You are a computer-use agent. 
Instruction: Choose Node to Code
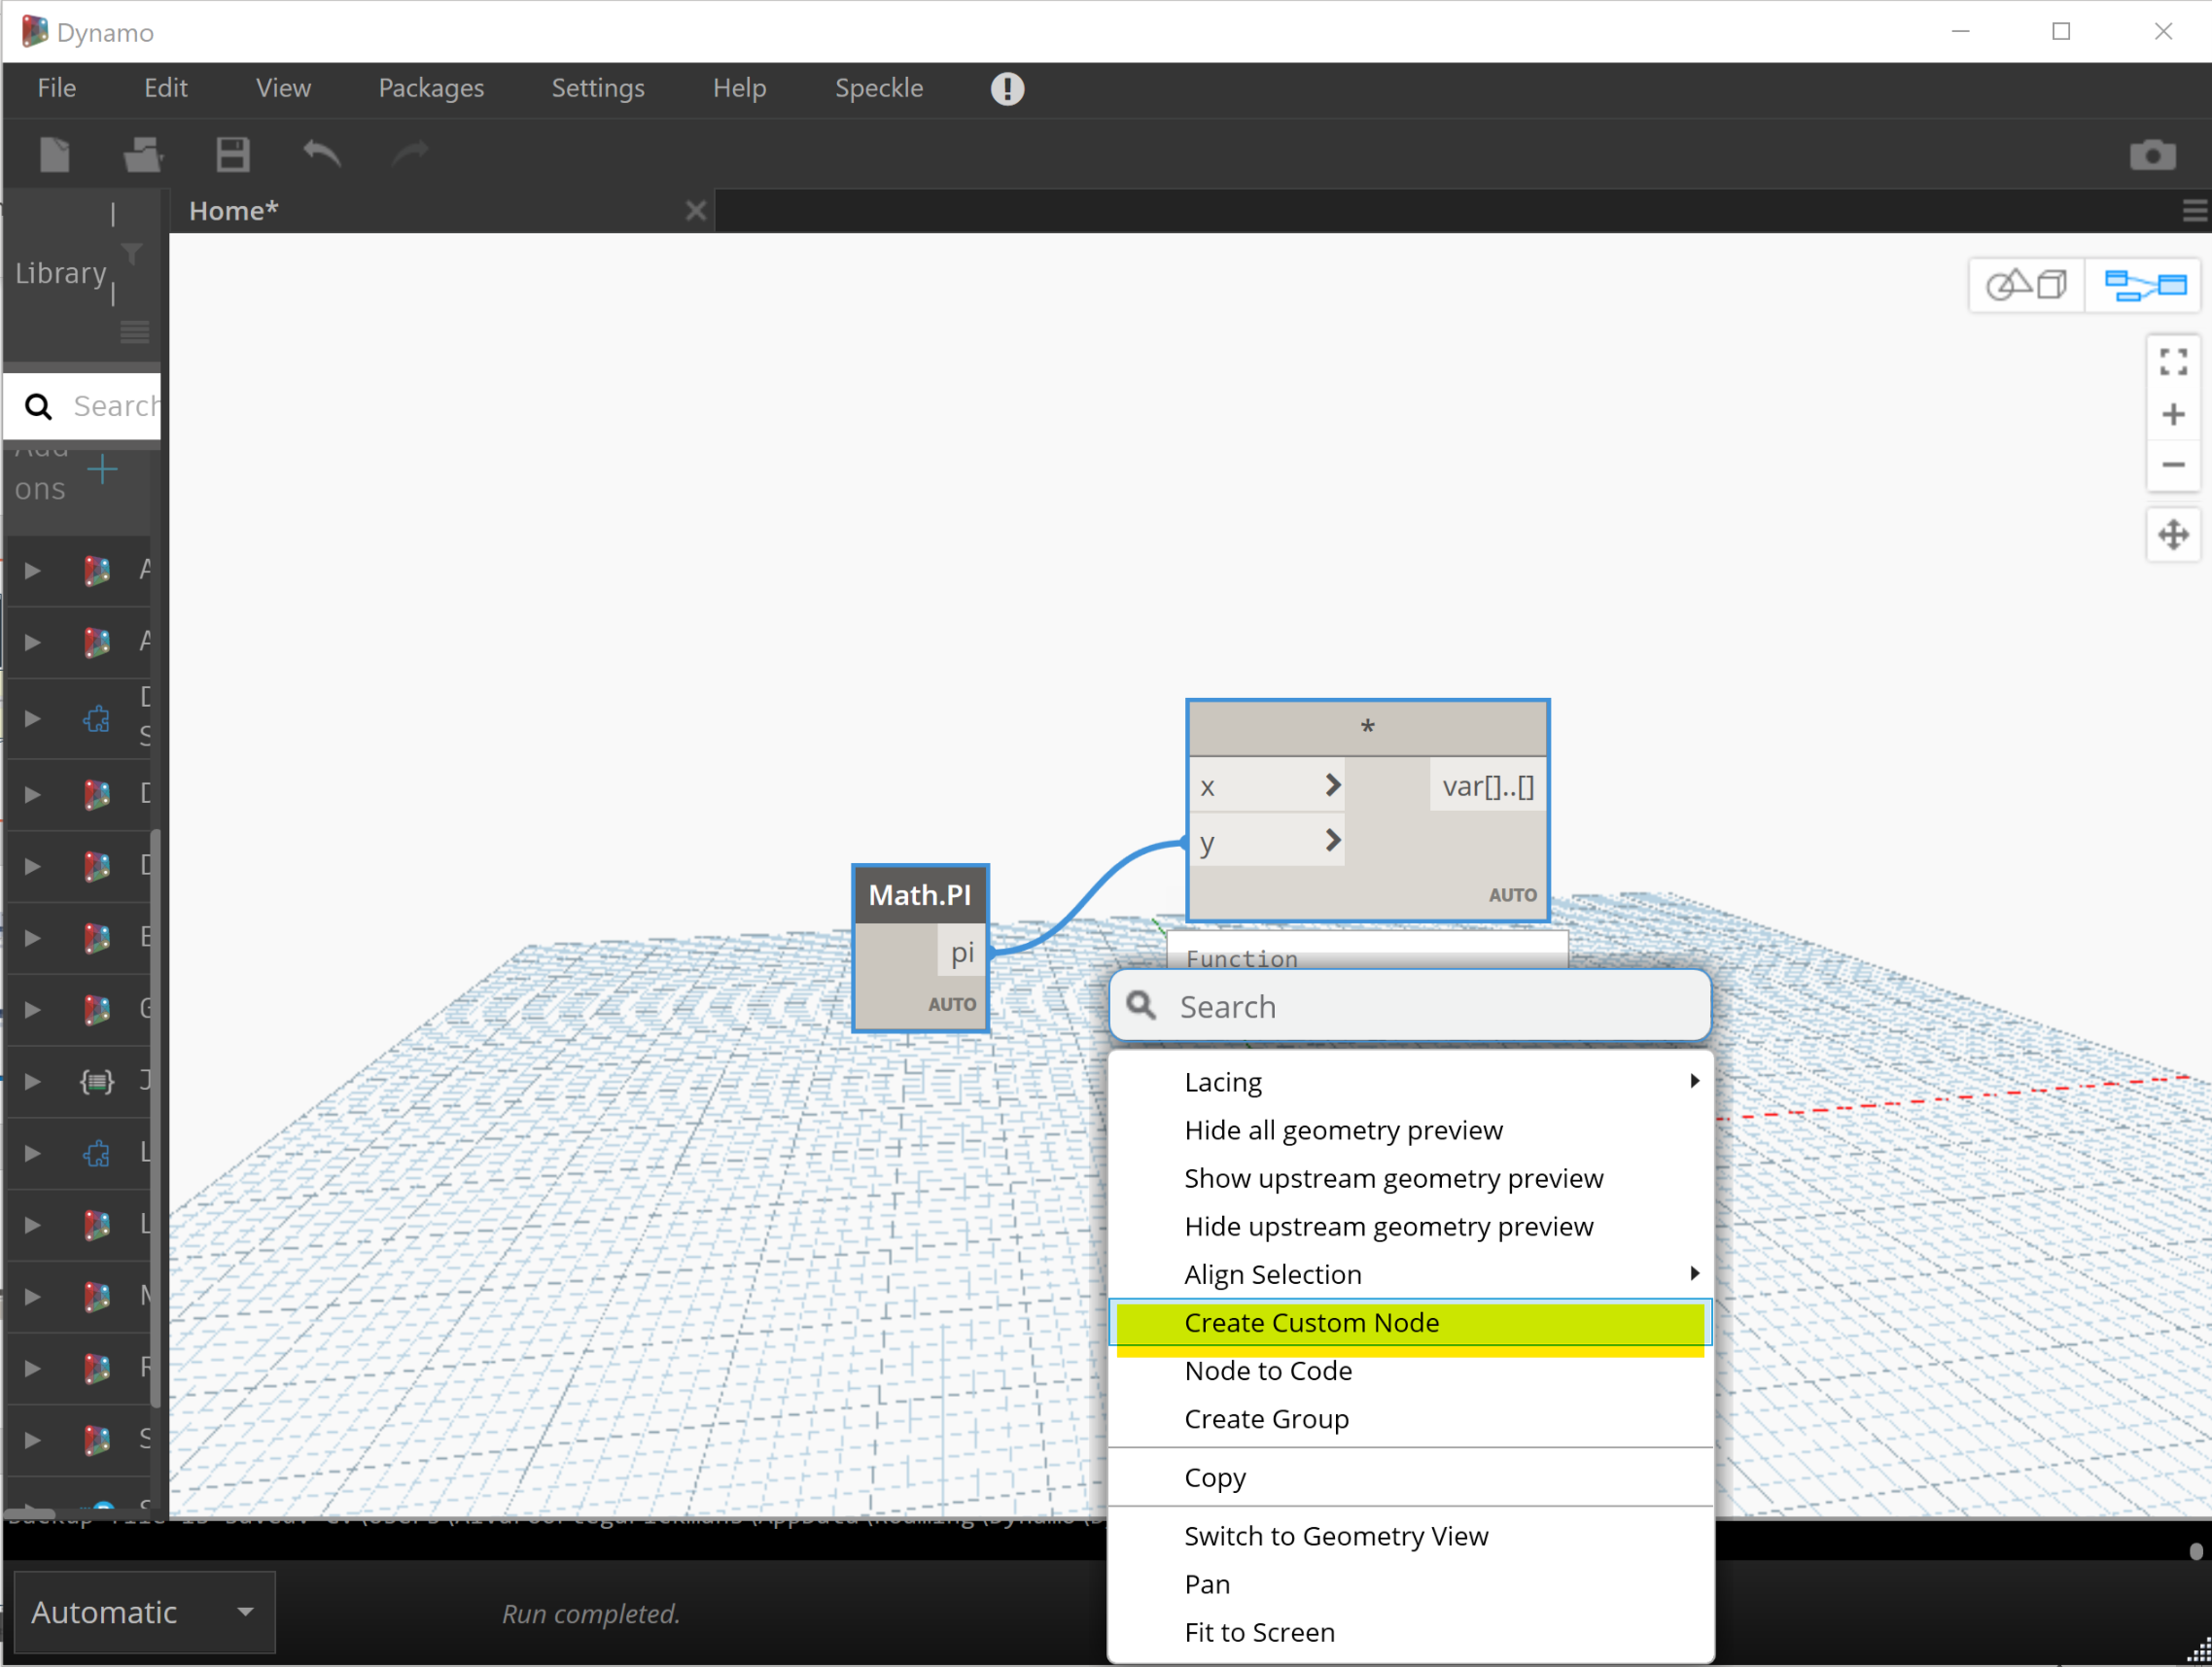tap(1410, 1371)
